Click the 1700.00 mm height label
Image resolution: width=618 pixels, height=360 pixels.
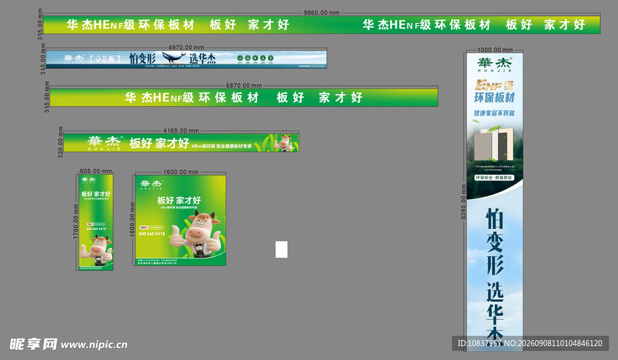click(75, 222)
